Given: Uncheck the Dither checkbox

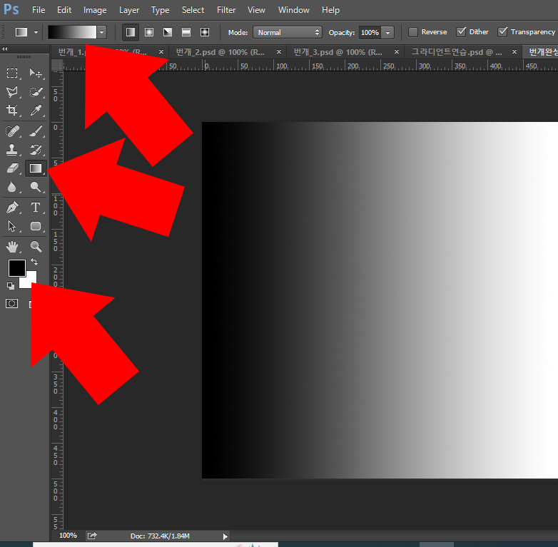Looking at the screenshot, I should (x=461, y=32).
